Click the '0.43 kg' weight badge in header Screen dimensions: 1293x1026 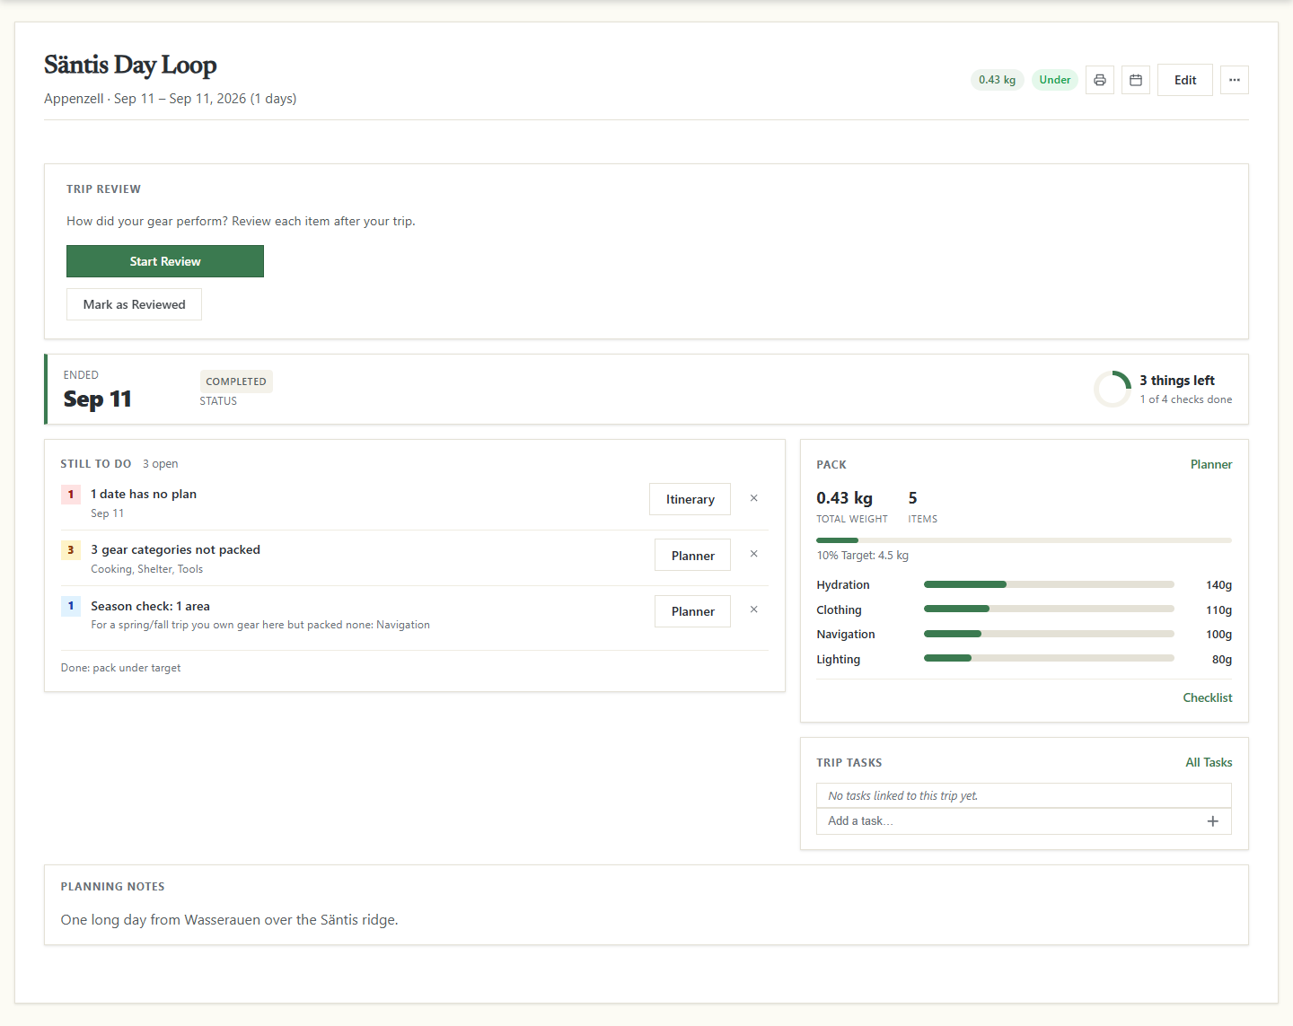tap(998, 80)
